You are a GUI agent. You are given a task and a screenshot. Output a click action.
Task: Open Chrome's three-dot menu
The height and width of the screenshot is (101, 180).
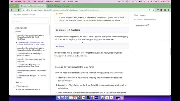click(x=168, y=10)
